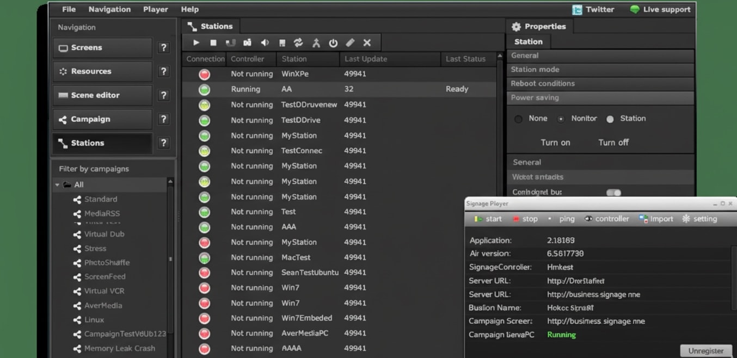The width and height of the screenshot is (737, 358).
Task: Click the power icon in Stations toolbar
Action: coord(333,42)
